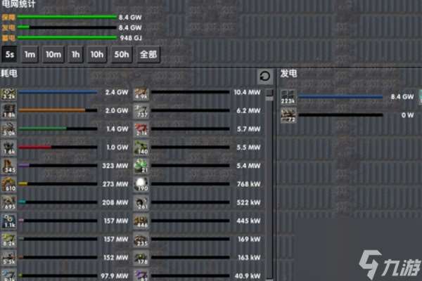Click the 10.4 MW consumption value
Screen dimensions: 422x281
point(247,93)
